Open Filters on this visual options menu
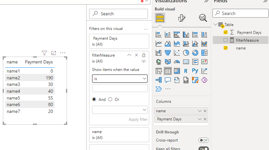 click(x=146, y=29)
